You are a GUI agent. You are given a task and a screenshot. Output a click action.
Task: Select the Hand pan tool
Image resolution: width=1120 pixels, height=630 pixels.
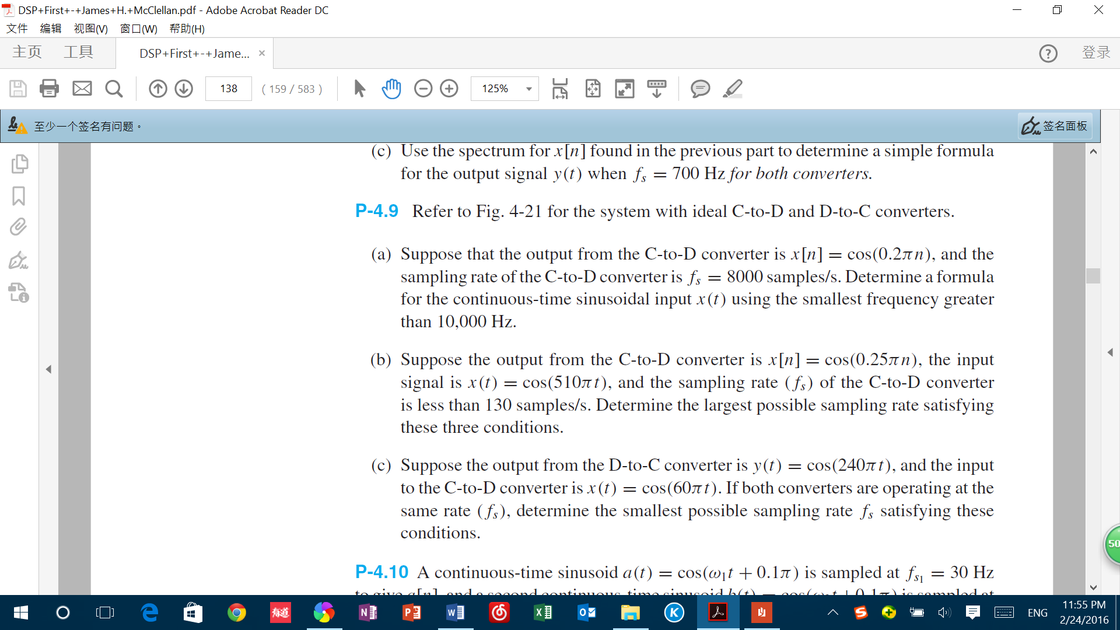click(x=391, y=89)
